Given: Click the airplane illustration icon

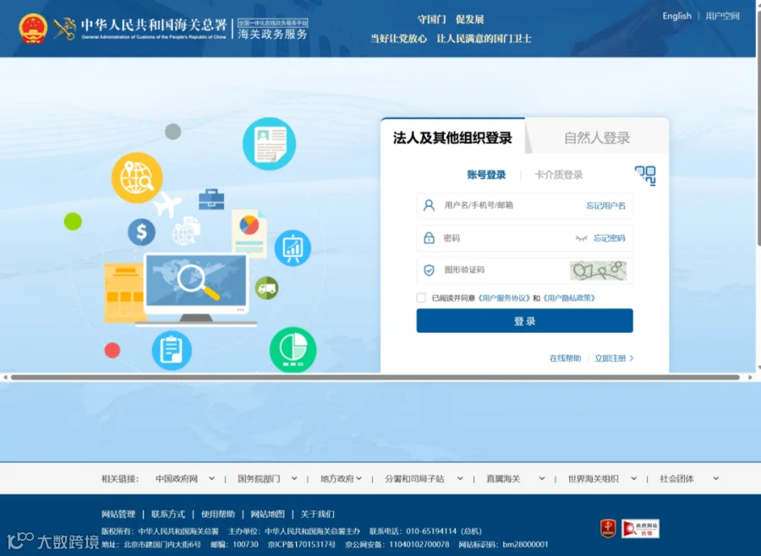Looking at the screenshot, I should tap(167, 204).
